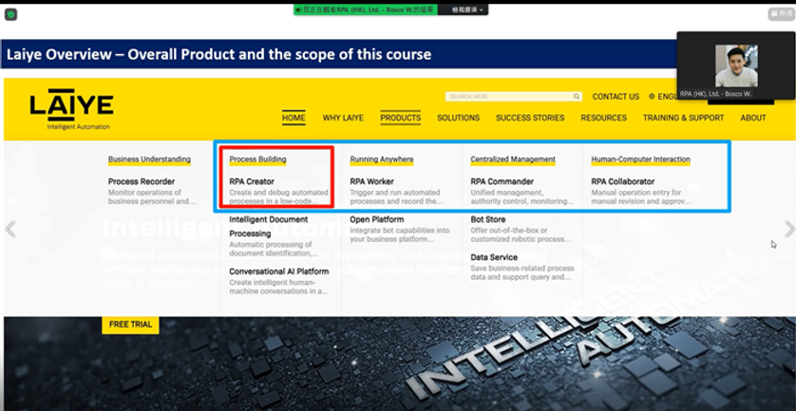Click the Business Understanding heading
This screenshot has height=411, width=796.
point(149,159)
